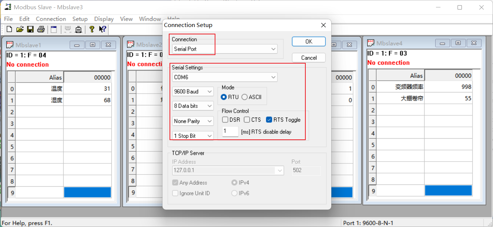493x227 pixels.
Task: Click the 变频器频率 alias cell in Mbslave4
Action: 400,87
